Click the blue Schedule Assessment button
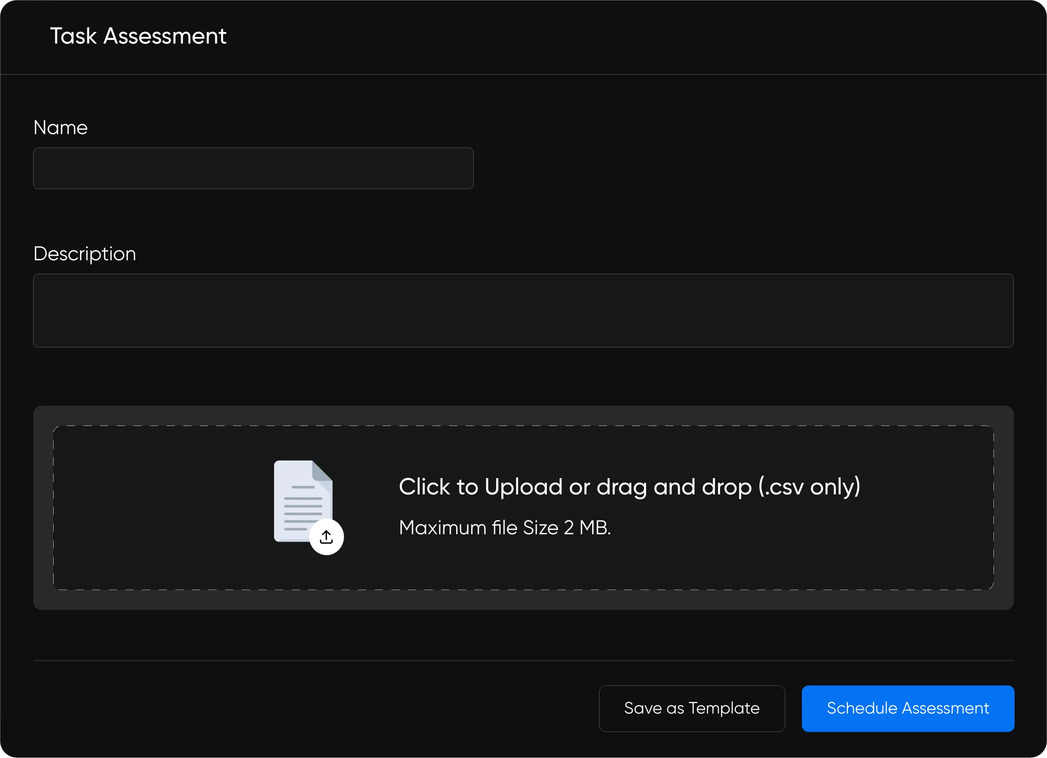The width and height of the screenshot is (1047, 758). coord(907,708)
